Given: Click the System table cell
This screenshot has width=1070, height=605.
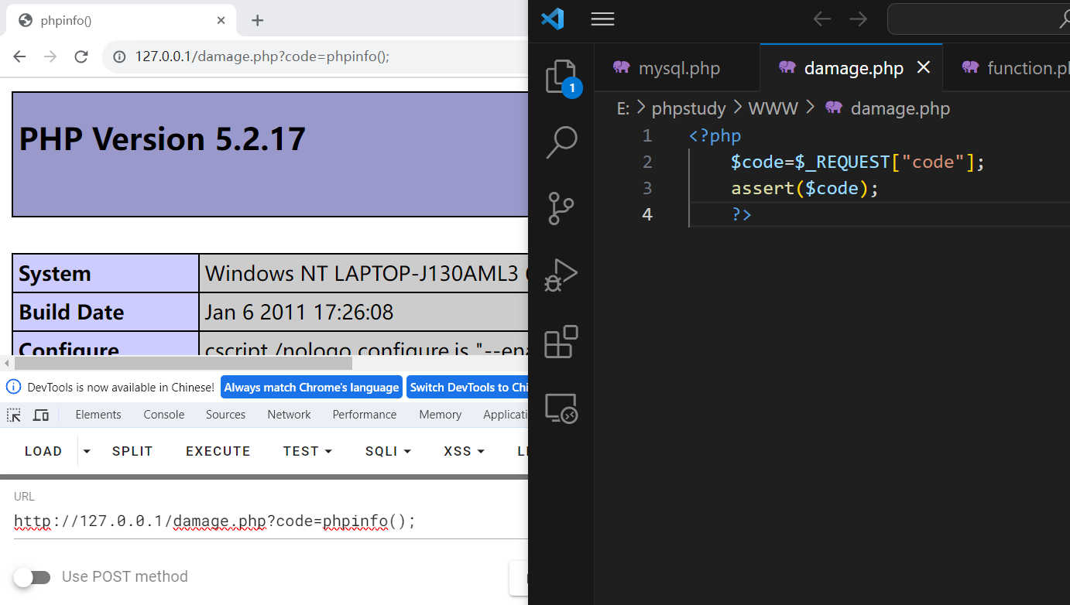Looking at the screenshot, I should (x=106, y=273).
